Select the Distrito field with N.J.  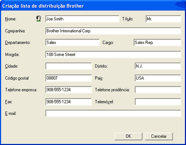coord(158,66)
